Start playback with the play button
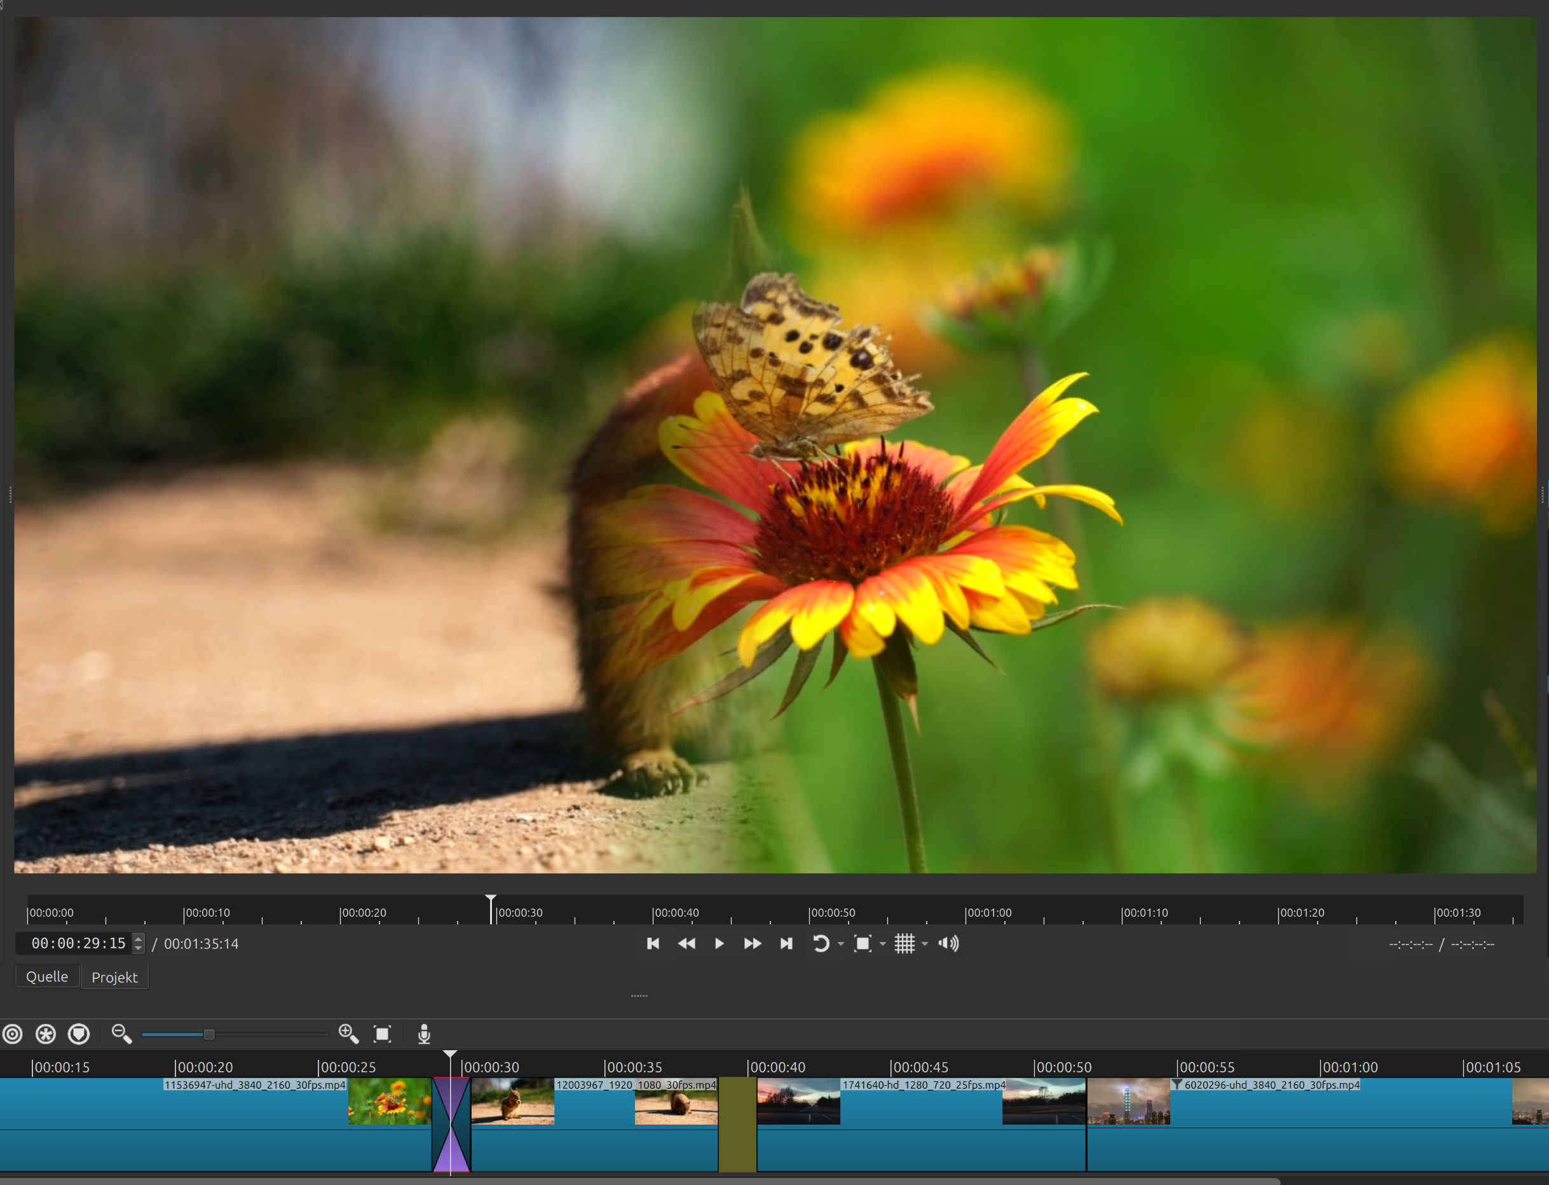The height and width of the screenshot is (1185, 1549). 719,944
